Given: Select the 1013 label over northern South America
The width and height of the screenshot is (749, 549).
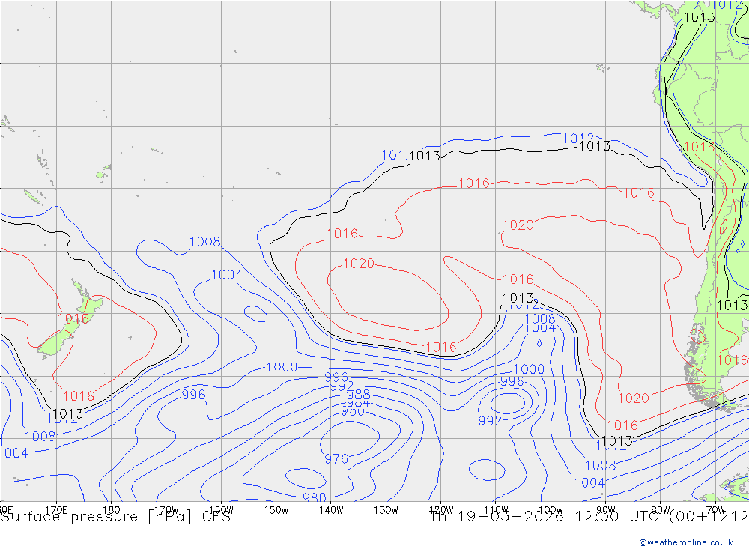Looking at the screenshot, I should (x=700, y=17).
